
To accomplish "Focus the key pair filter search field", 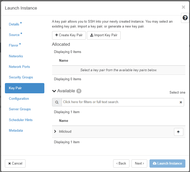I will pos(120,102).
